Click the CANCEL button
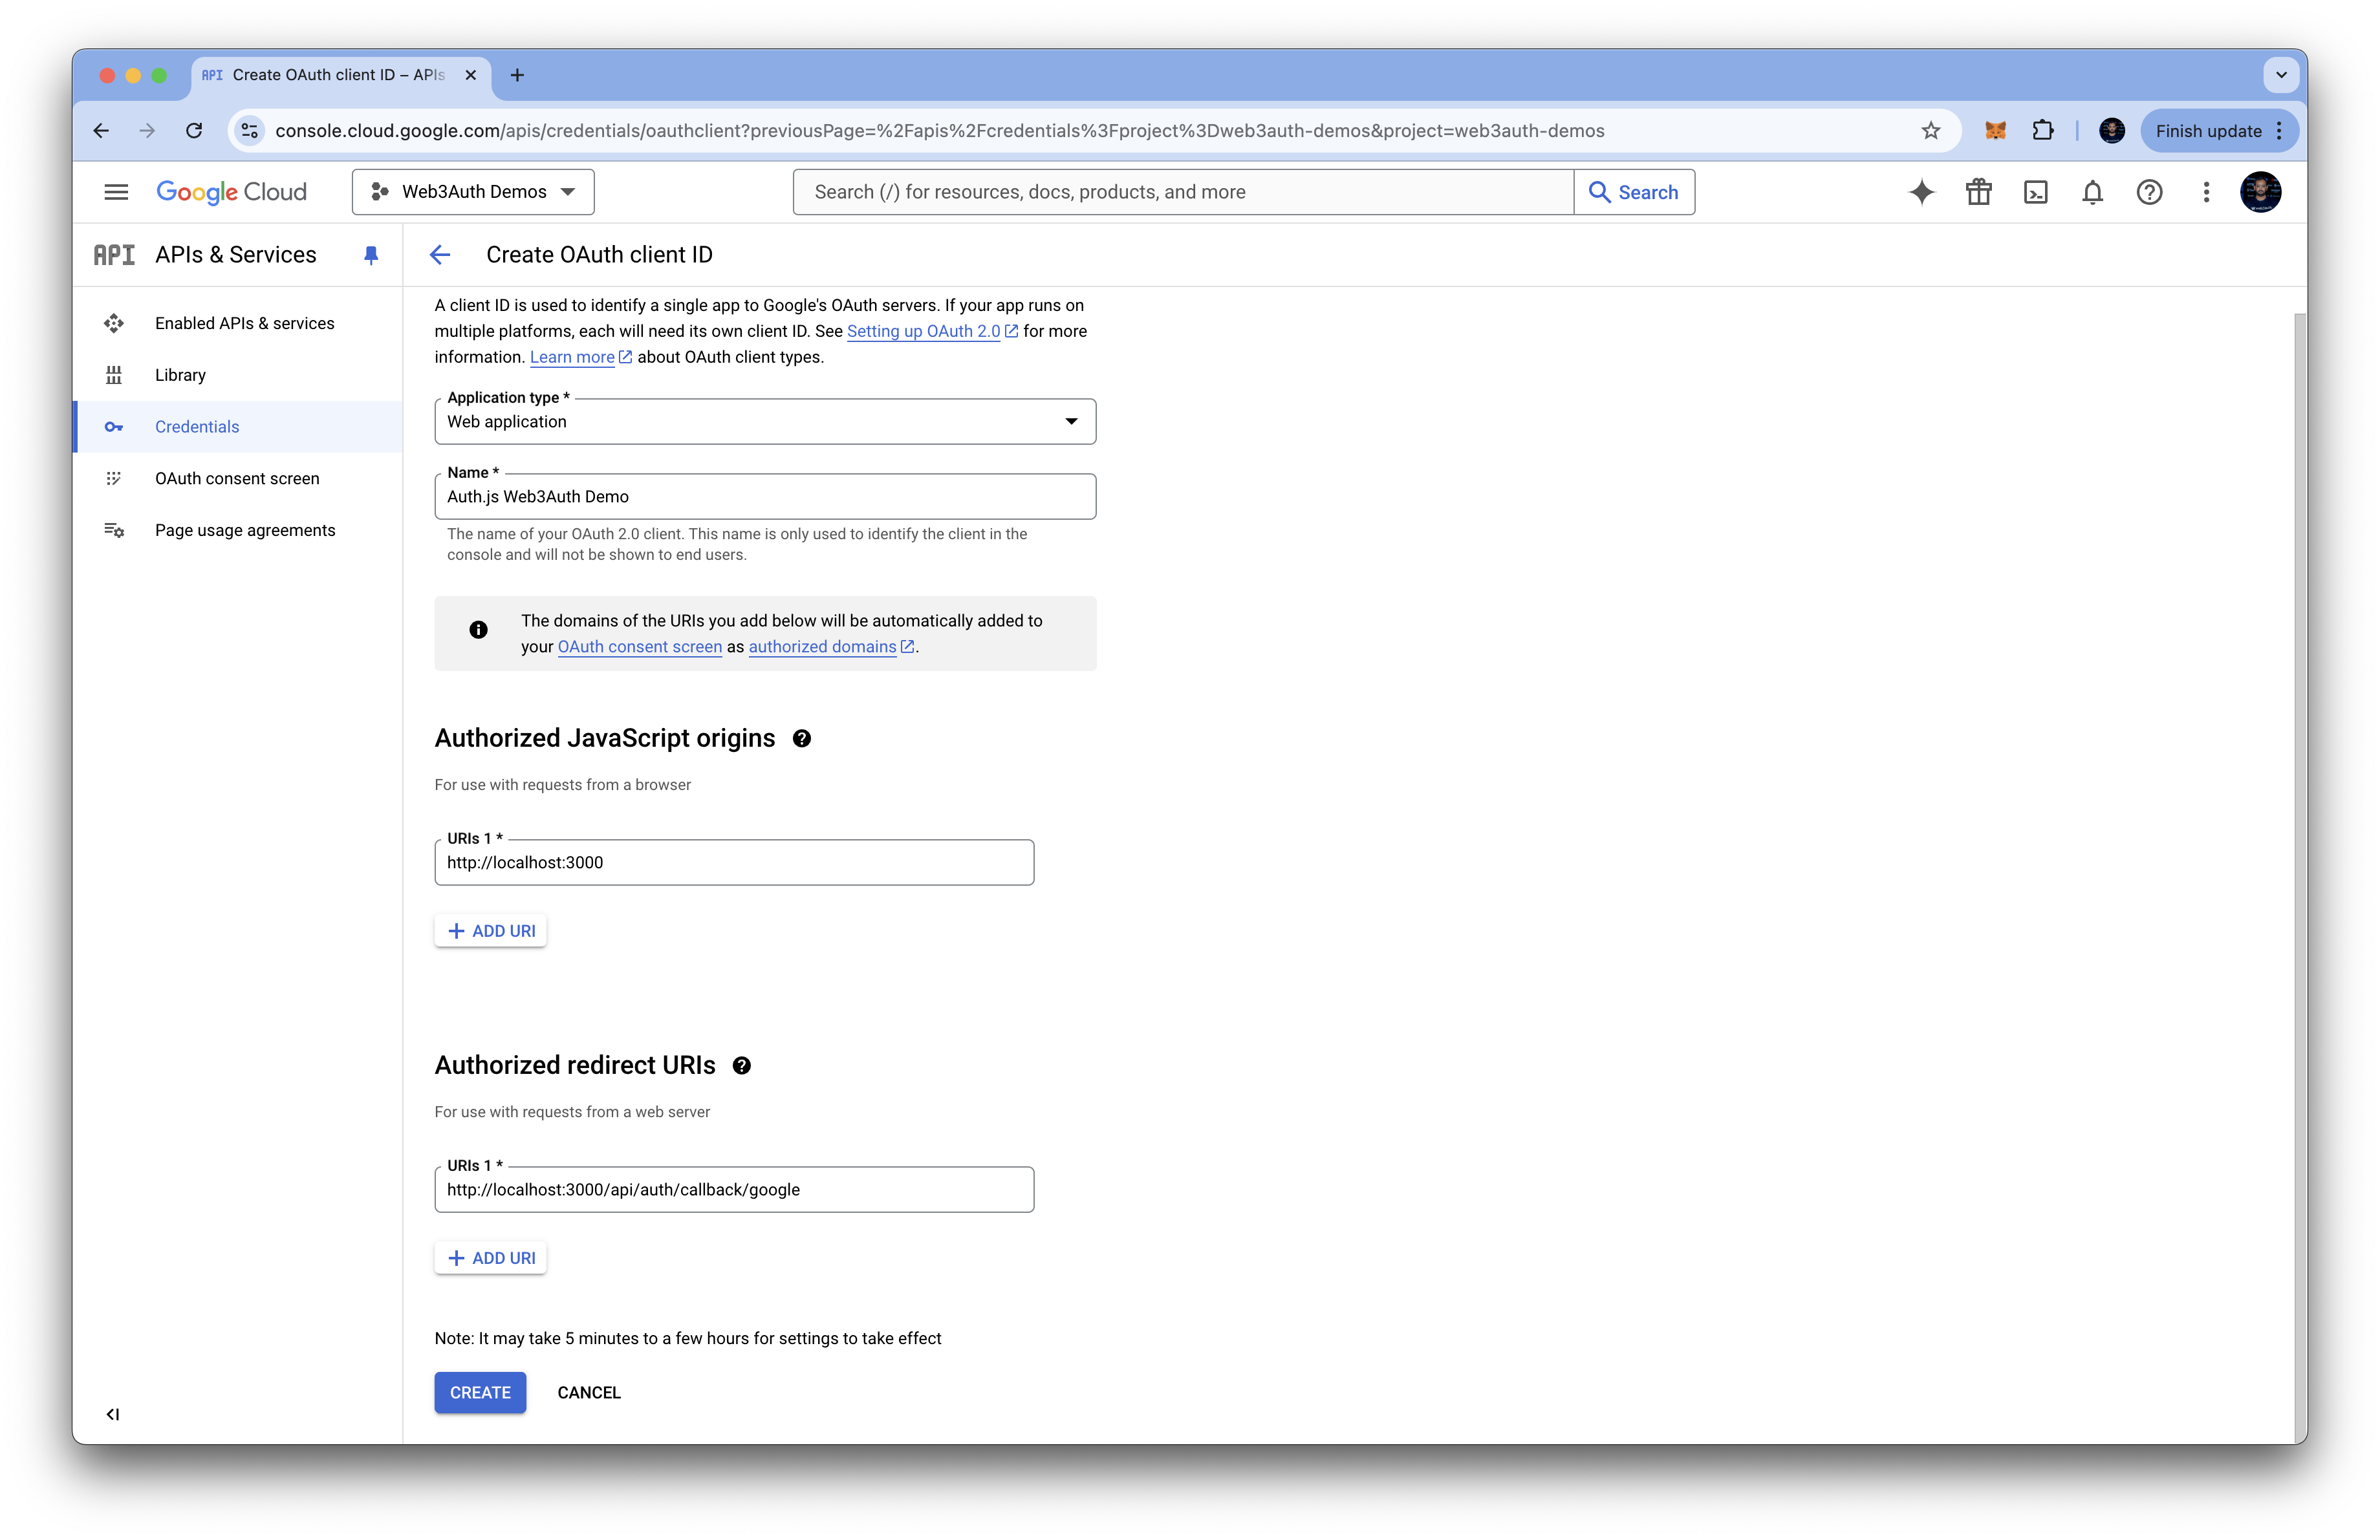The width and height of the screenshot is (2380, 1540). click(x=589, y=1392)
